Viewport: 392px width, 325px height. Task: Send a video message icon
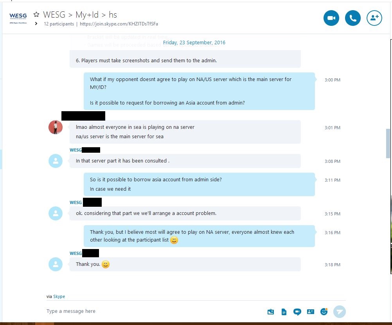pyautogui.click(x=297, y=312)
